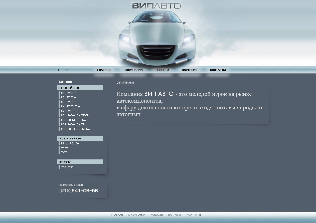Open the ГЛАВНАЯ menu item in top navigation
The height and width of the screenshot is (223, 316).
(x=104, y=70)
